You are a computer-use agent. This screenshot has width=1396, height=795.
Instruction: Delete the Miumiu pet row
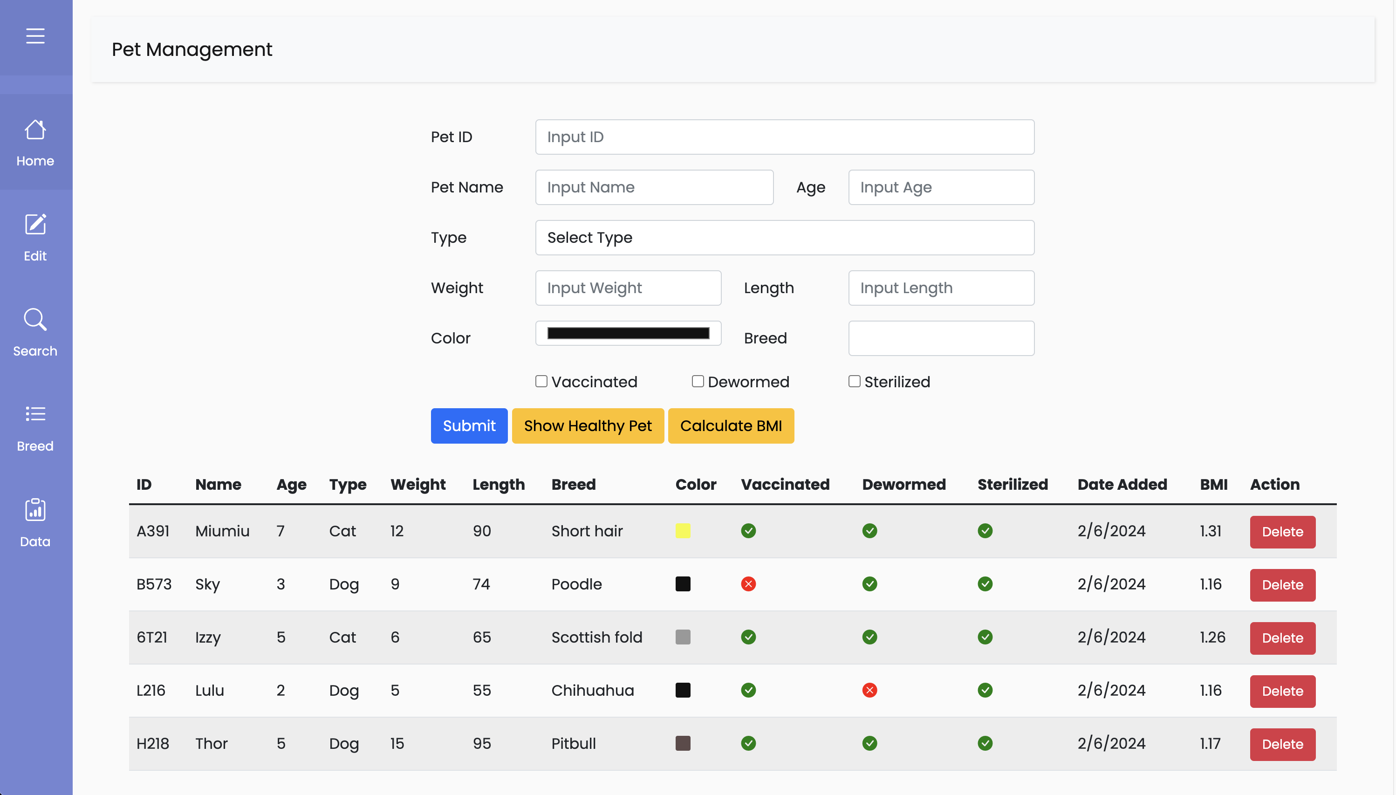pyautogui.click(x=1282, y=532)
